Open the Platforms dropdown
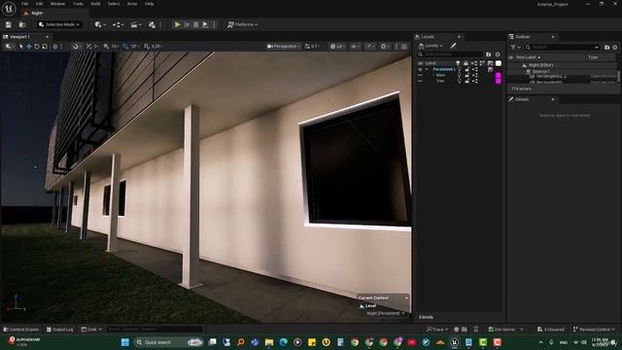This screenshot has height=350, width=622. pyautogui.click(x=243, y=24)
